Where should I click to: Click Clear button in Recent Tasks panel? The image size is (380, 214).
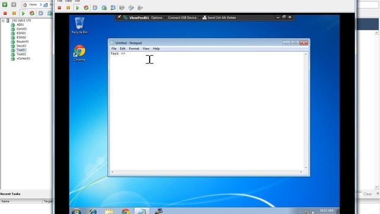click(368, 194)
